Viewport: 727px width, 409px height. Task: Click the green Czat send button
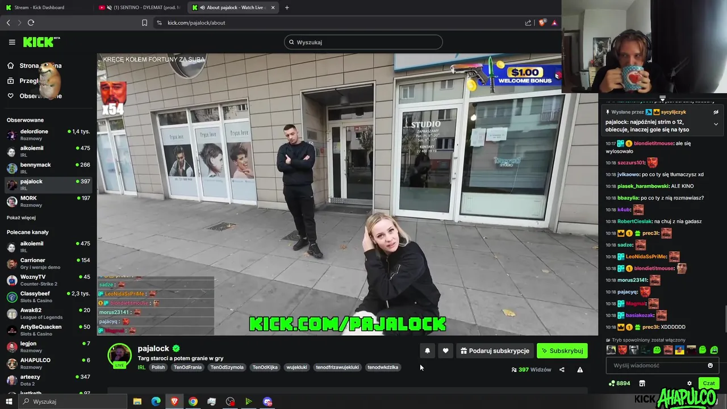coord(709,383)
